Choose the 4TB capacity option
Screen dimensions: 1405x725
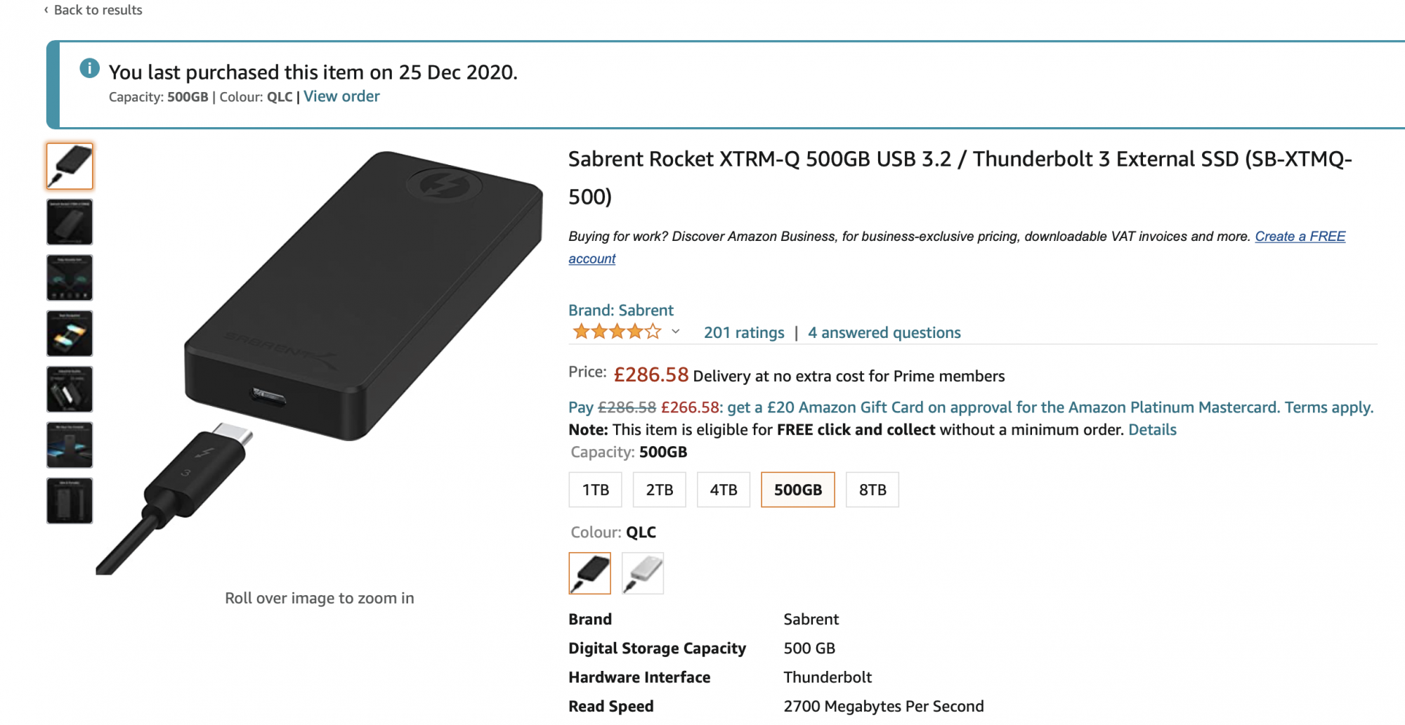723,490
